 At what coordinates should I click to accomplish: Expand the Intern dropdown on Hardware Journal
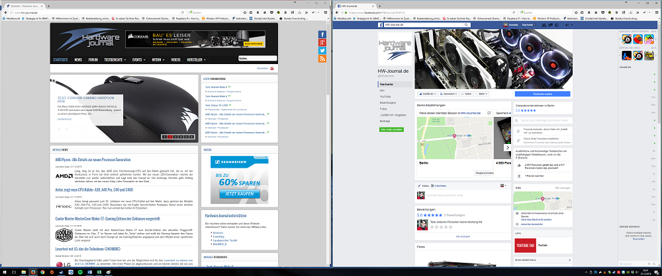158,60
